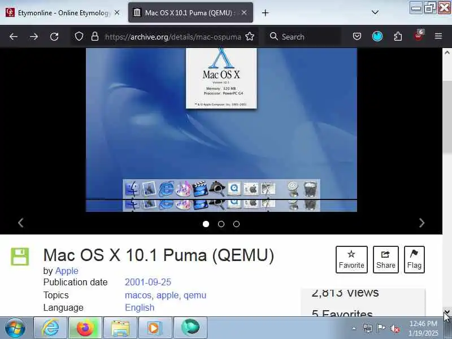Share this item

[386, 259]
